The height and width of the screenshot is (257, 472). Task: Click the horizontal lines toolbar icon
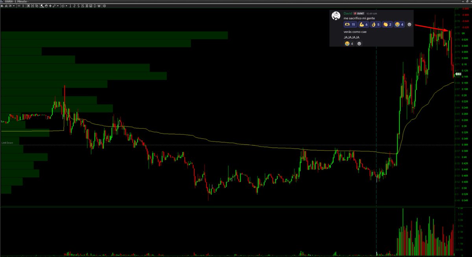(x=19, y=6)
